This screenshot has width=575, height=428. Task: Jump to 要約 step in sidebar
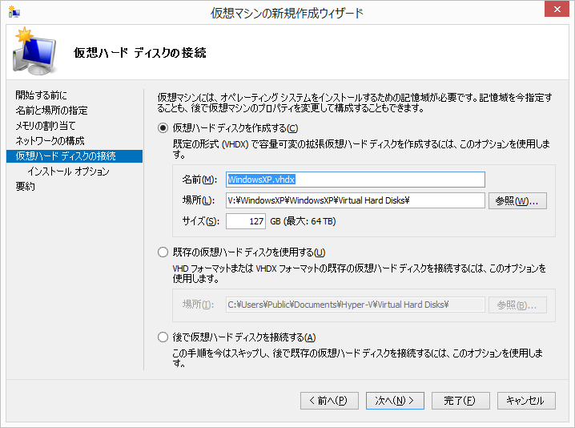point(26,187)
